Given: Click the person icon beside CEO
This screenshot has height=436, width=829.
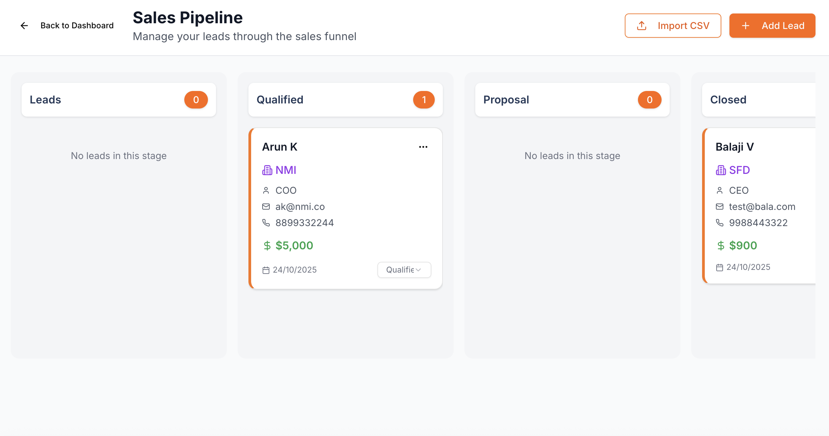Looking at the screenshot, I should pos(720,190).
